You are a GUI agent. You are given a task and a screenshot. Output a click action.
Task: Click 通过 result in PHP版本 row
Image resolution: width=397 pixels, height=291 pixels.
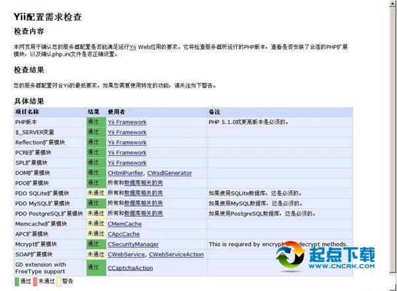tap(96, 122)
